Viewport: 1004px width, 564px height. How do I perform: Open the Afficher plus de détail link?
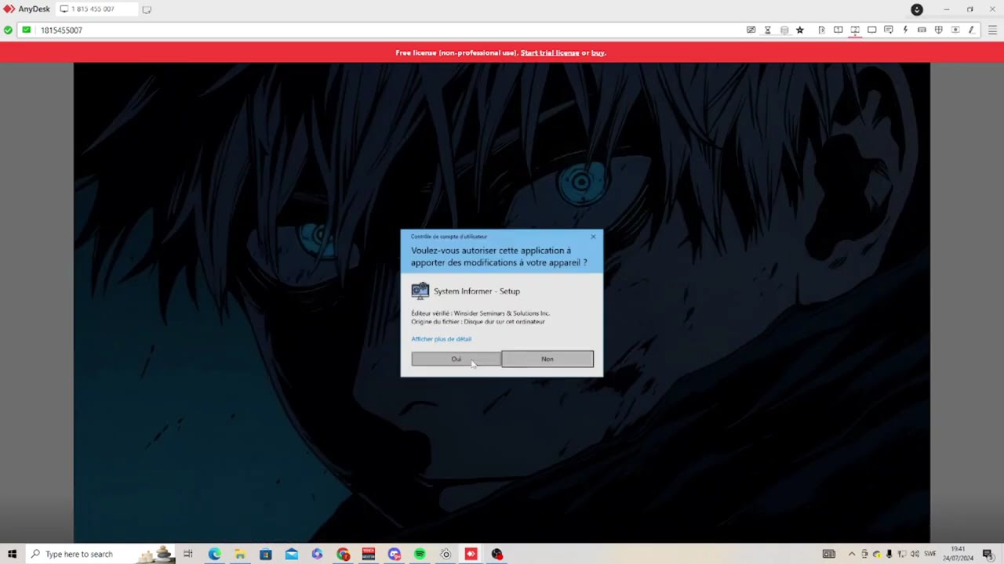coord(442,339)
